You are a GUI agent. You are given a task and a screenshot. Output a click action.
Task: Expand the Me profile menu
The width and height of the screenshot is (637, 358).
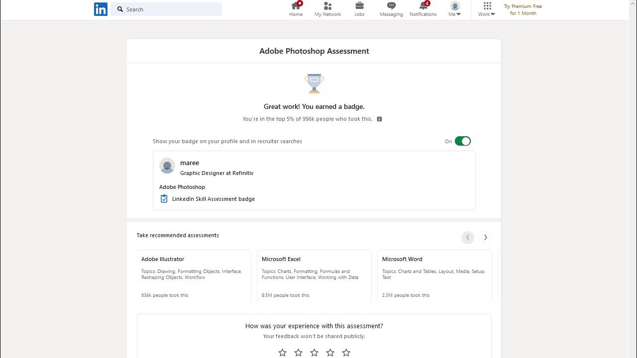point(455,9)
